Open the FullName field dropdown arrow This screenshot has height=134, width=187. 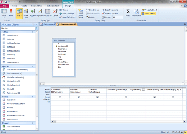(x=143, y=90)
